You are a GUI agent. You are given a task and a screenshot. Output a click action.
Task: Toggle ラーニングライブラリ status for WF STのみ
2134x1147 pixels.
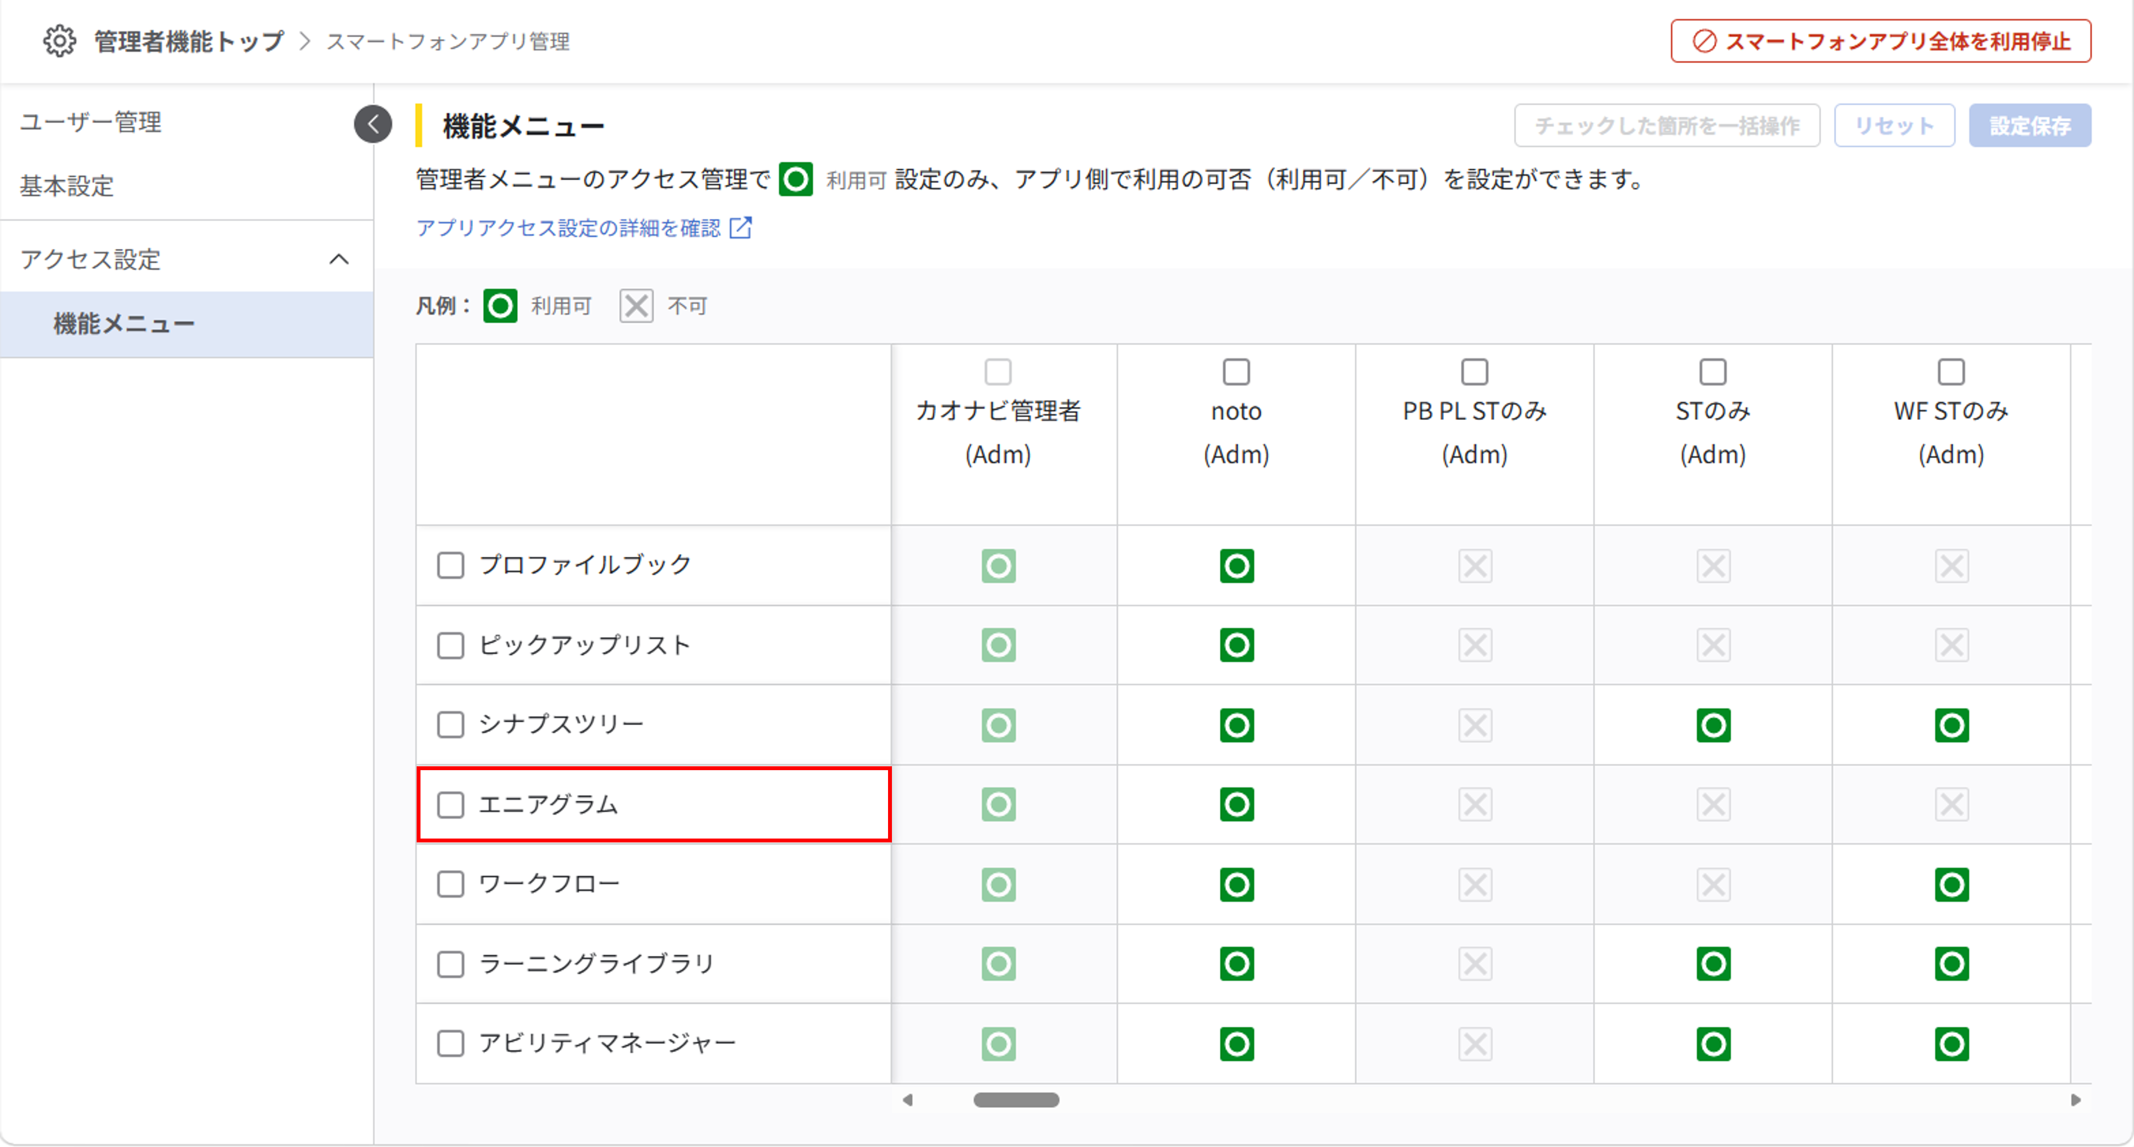1951,964
